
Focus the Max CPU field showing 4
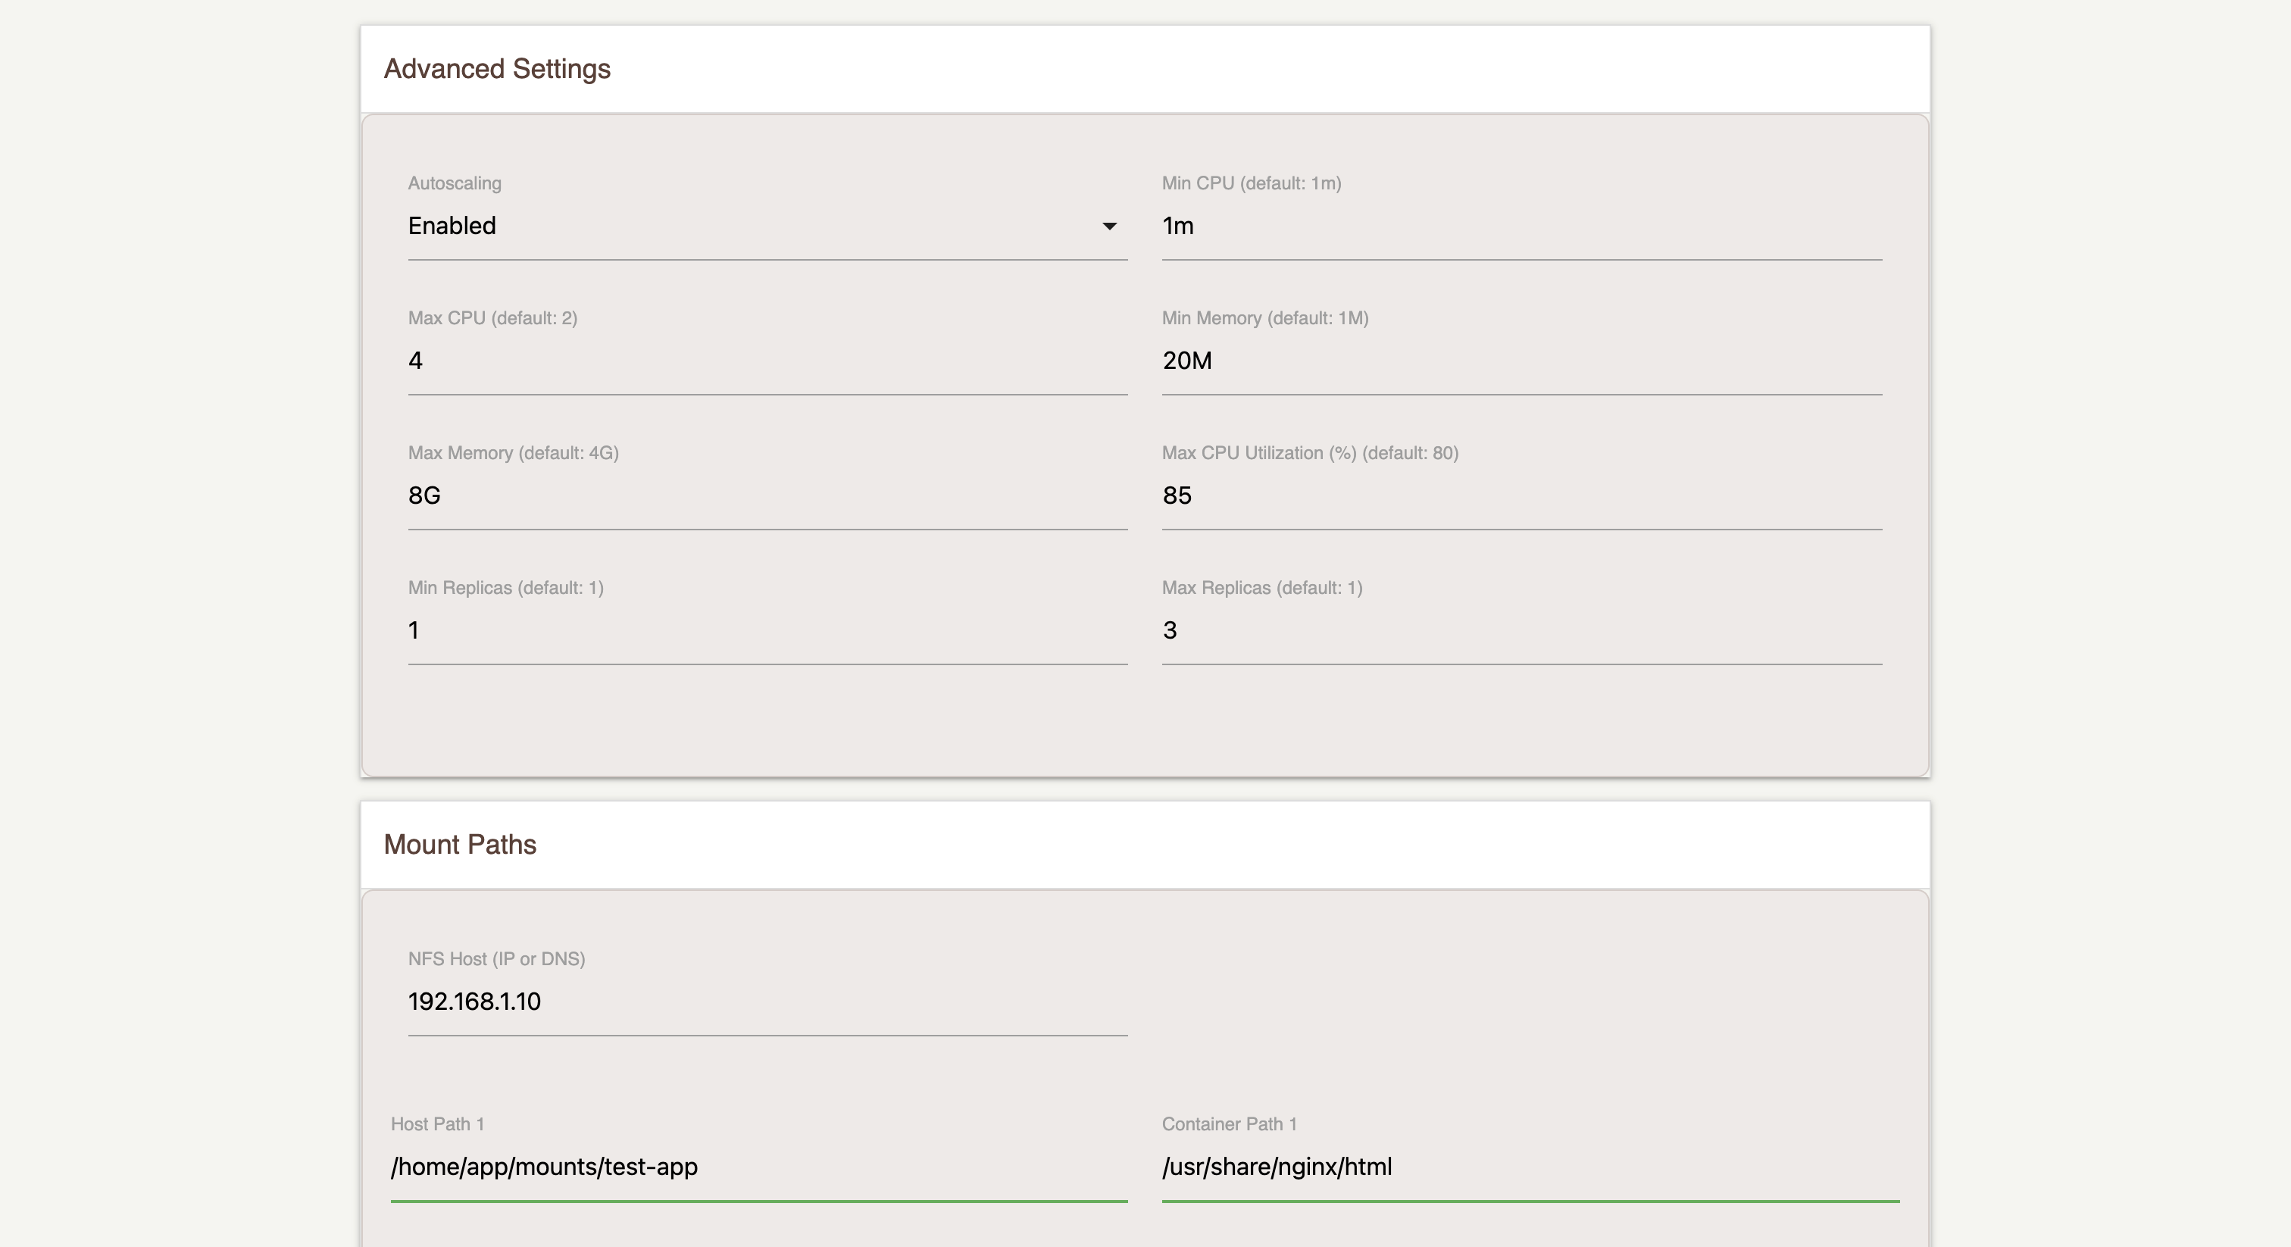coord(767,361)
